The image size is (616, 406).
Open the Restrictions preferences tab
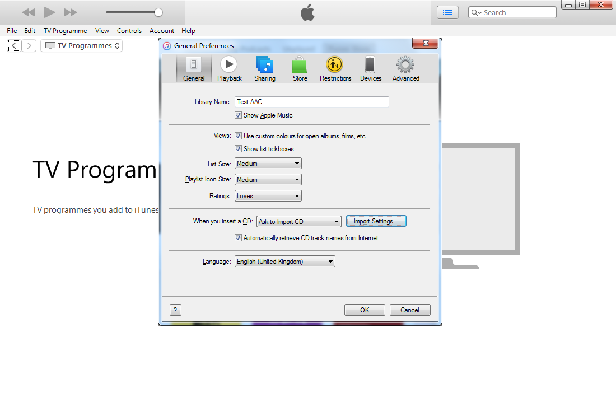pos(335,69)
